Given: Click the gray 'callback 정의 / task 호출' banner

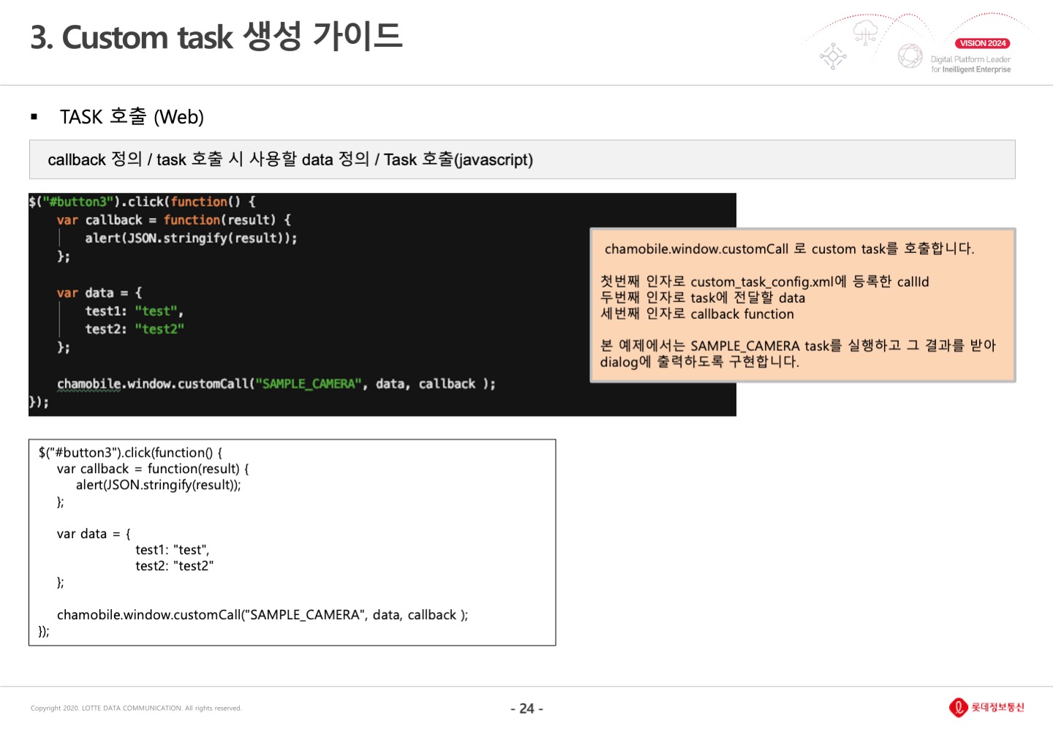Looking at the screenshot, I should 522,159.
